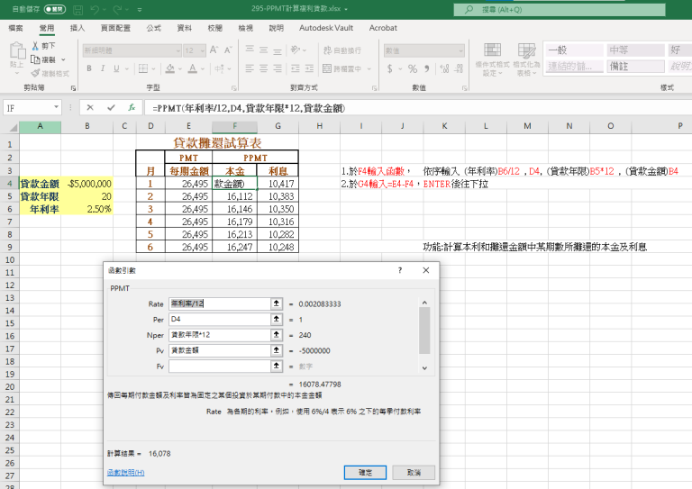Click the Format Painter brush icon
The height and width of the screenshot is (489, 692).
click(35, 73)
